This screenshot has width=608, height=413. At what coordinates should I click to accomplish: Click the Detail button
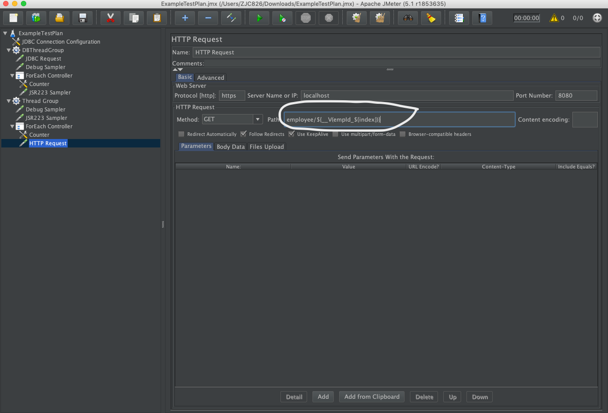tap(294, 397)
